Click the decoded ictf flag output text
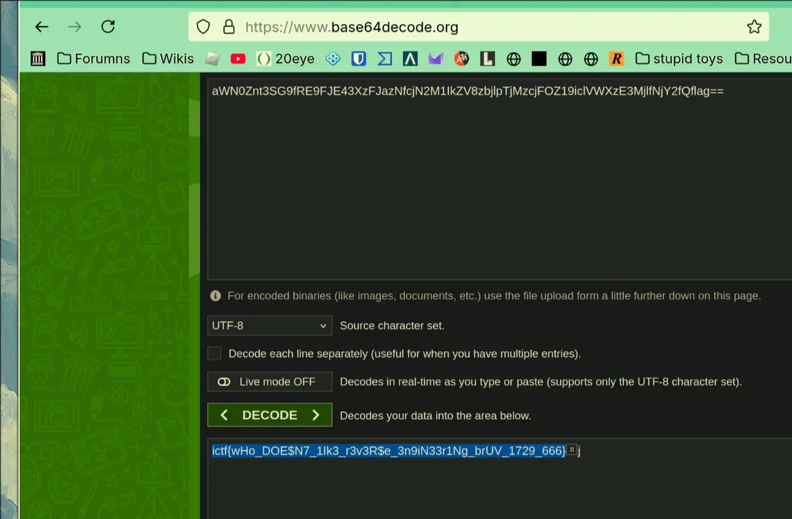The height and width of the screenshot is (519, 792). (388, 451)
